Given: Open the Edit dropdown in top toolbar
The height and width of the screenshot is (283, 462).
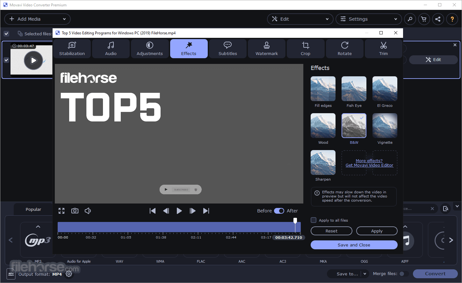Looking at the screenshot, I should coord(300,19).
